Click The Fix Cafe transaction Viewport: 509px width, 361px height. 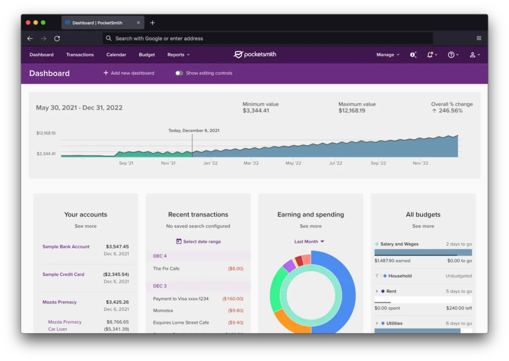pos(198,269)
